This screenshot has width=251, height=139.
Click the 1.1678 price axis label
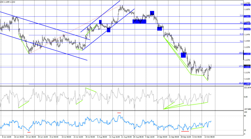point(247,9)
